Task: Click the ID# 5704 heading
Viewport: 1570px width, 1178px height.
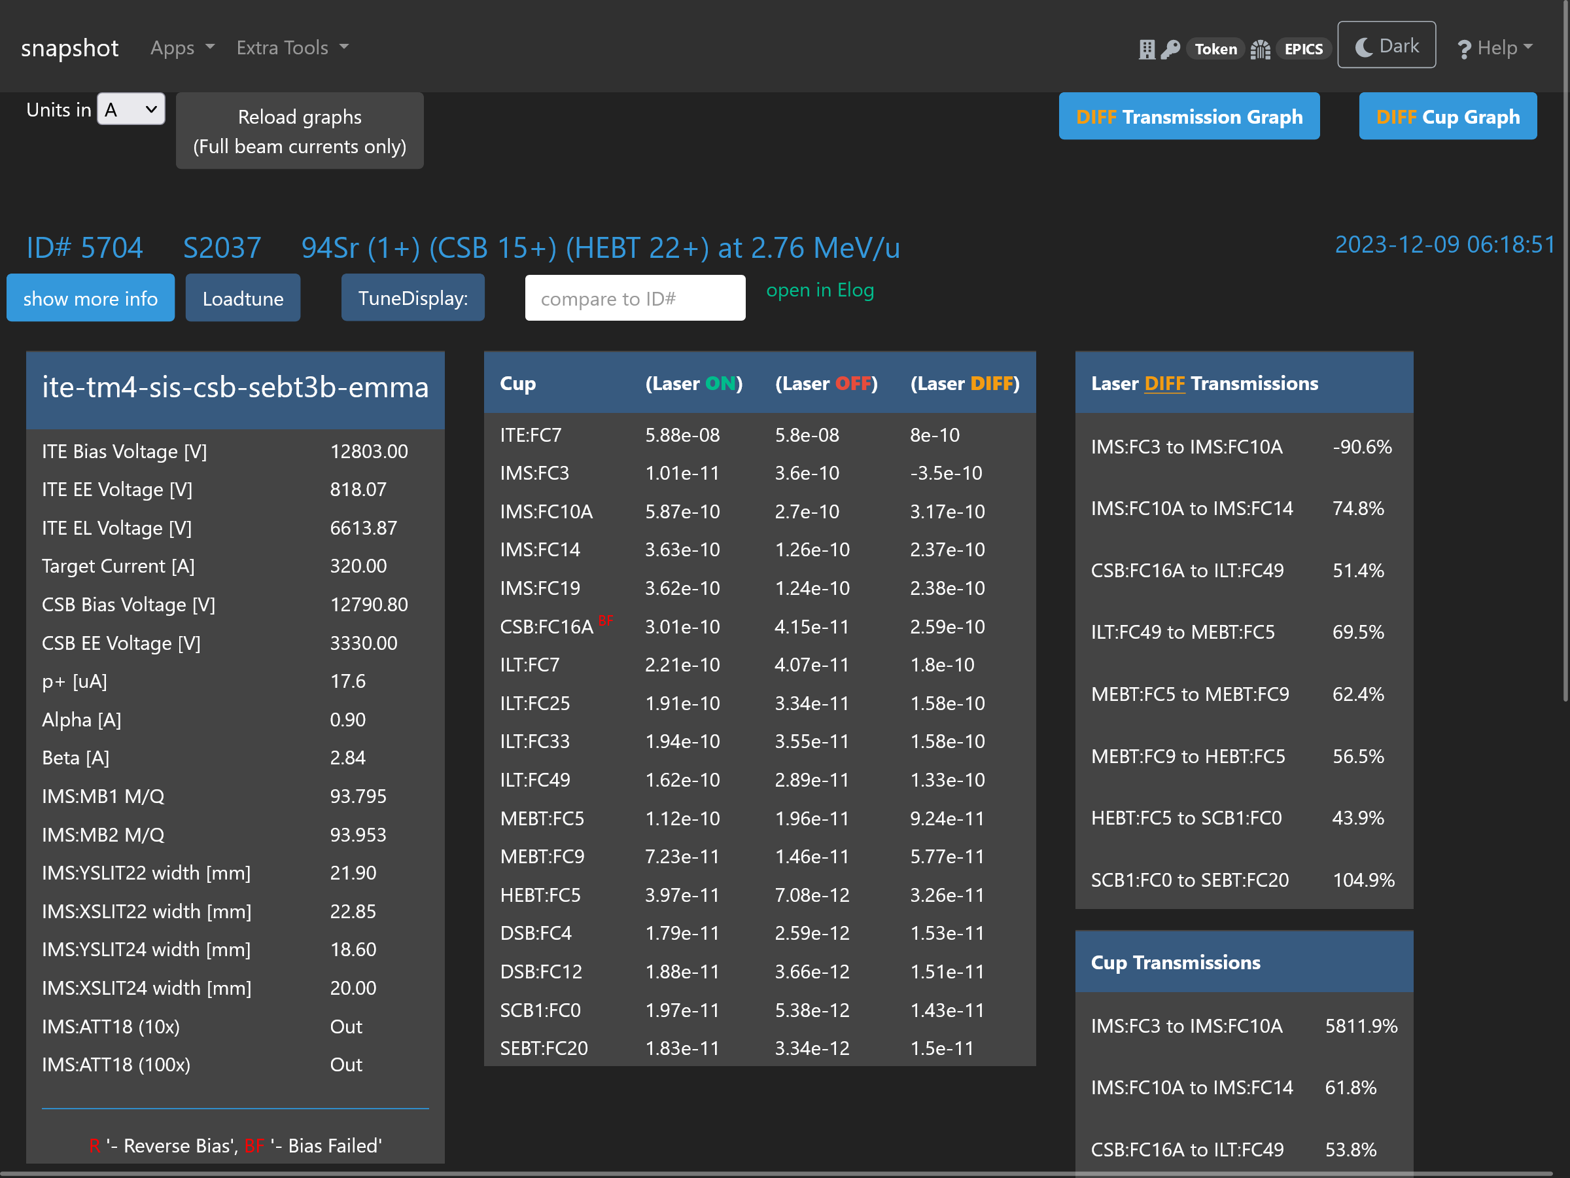Action: pos(84,248)
